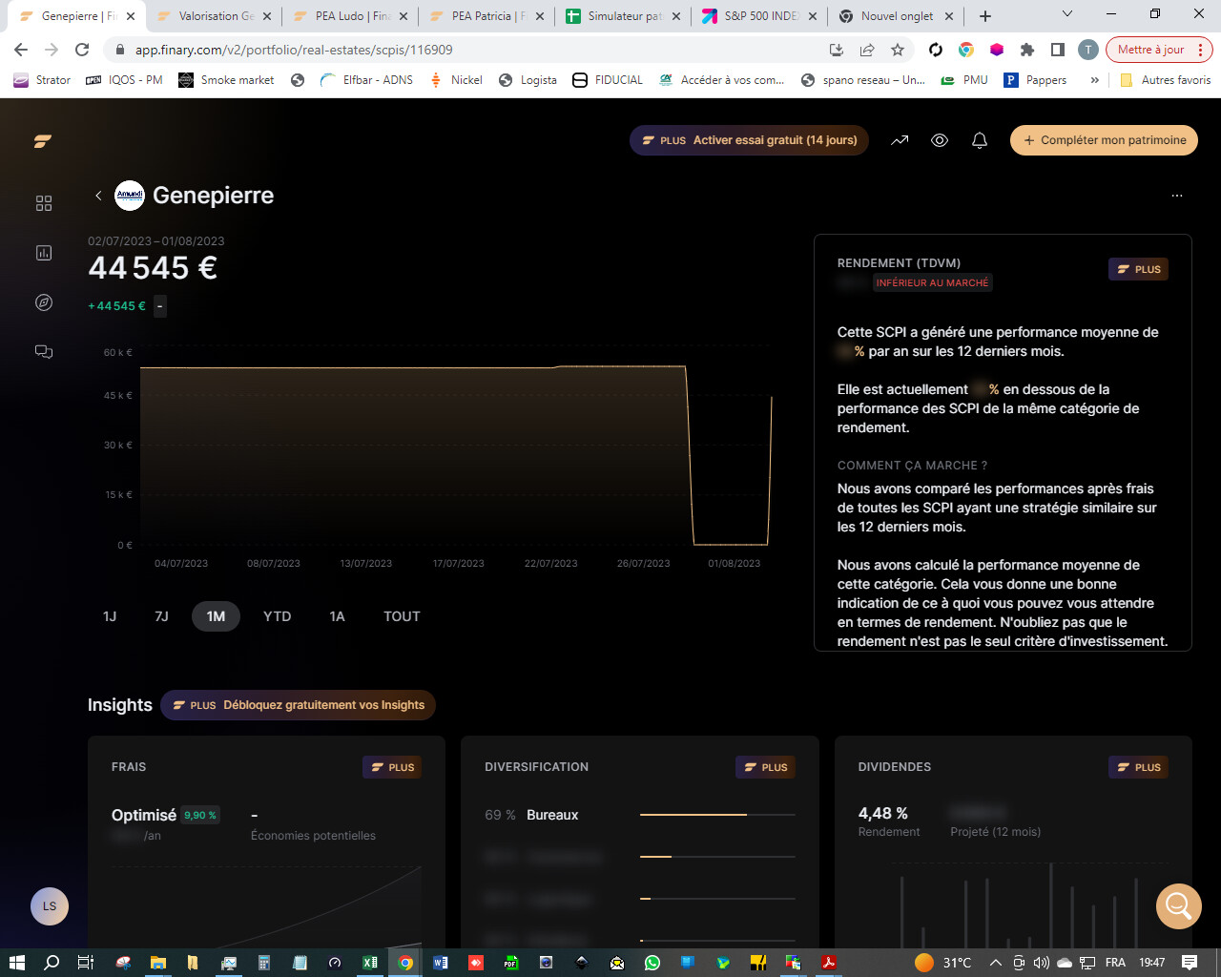
Task: Open the tab search dropdown chevron
Action: [x=1067, y=14]
